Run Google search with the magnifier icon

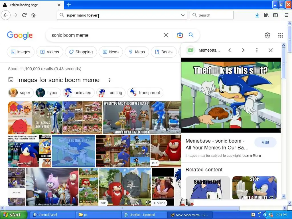click(191, 35)
